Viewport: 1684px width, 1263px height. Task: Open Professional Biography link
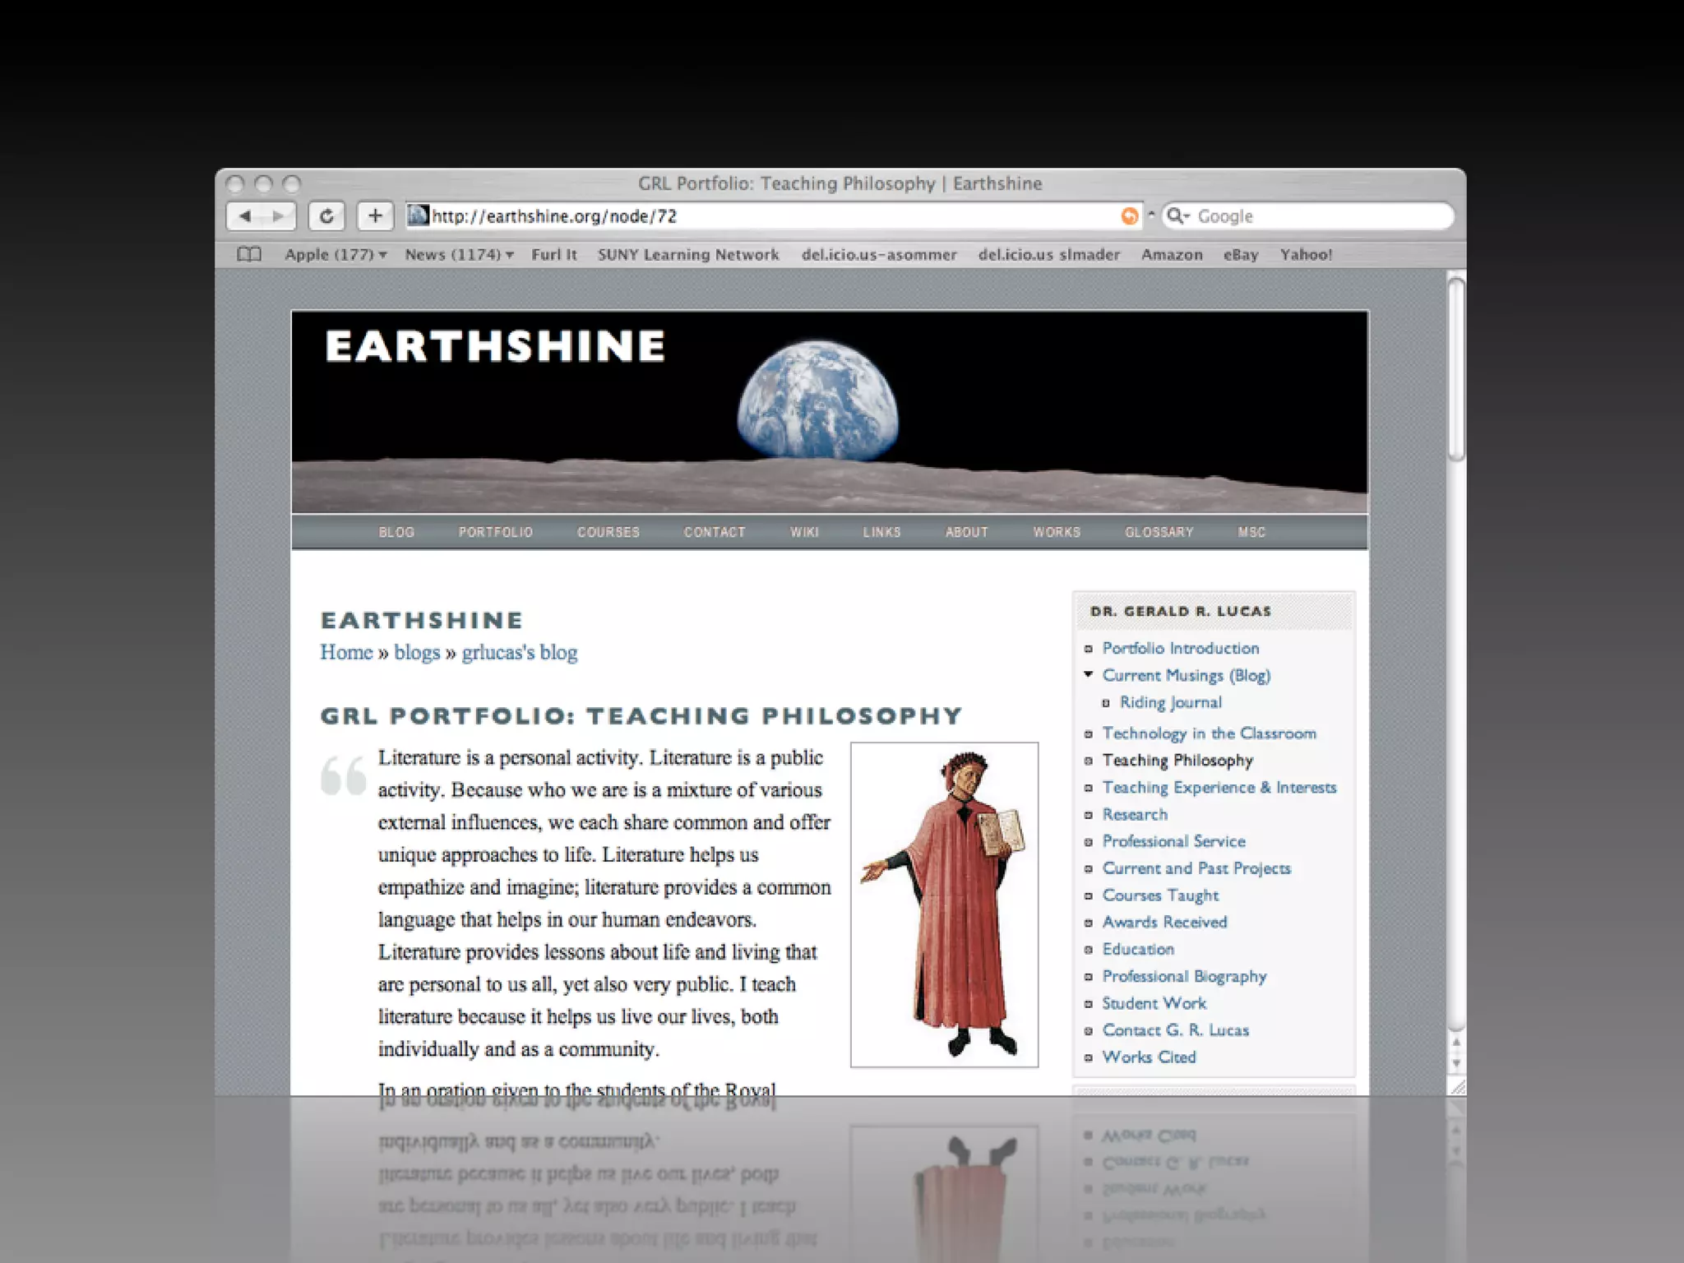click(1184, 976)
